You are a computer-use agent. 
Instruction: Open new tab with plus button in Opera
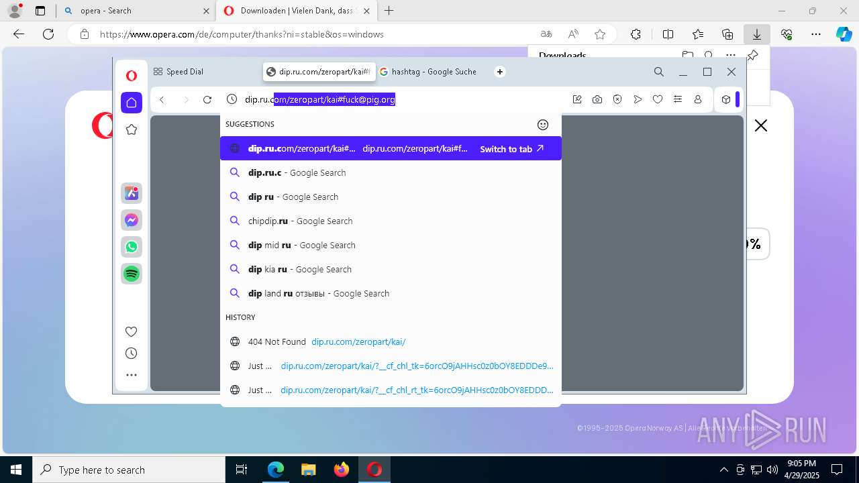(500, 72)
